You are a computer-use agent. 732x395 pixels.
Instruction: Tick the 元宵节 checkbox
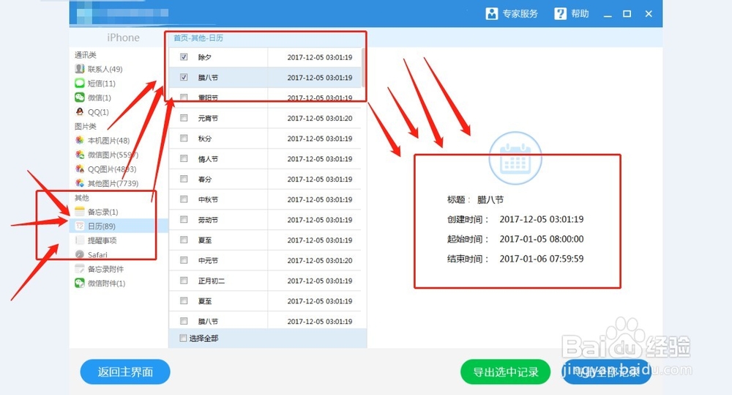pyautogui.click(x=184, y=118)
